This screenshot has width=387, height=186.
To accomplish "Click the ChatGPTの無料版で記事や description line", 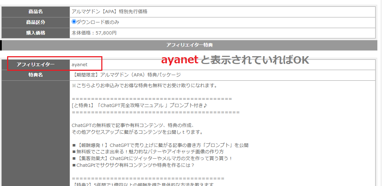I will tap(133, 126).
